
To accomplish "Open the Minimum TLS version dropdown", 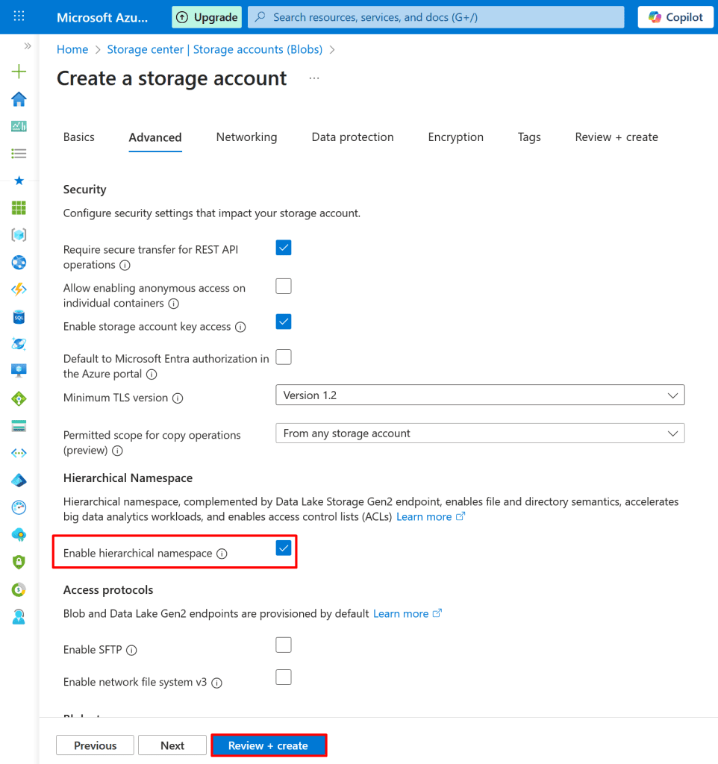I will tap(479, 395).
